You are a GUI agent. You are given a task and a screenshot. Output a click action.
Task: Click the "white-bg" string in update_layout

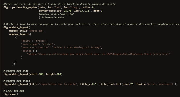point(36,31)
